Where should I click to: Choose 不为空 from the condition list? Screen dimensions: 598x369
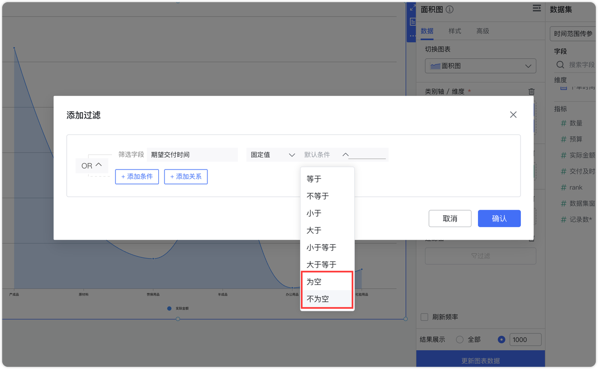(x=327, y=299)
